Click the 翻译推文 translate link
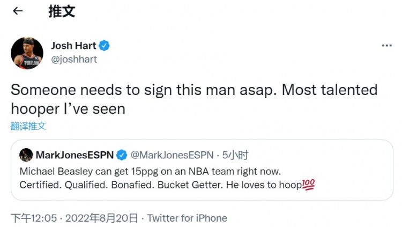This screenshot has height=227, width=402. coord(28,126)
